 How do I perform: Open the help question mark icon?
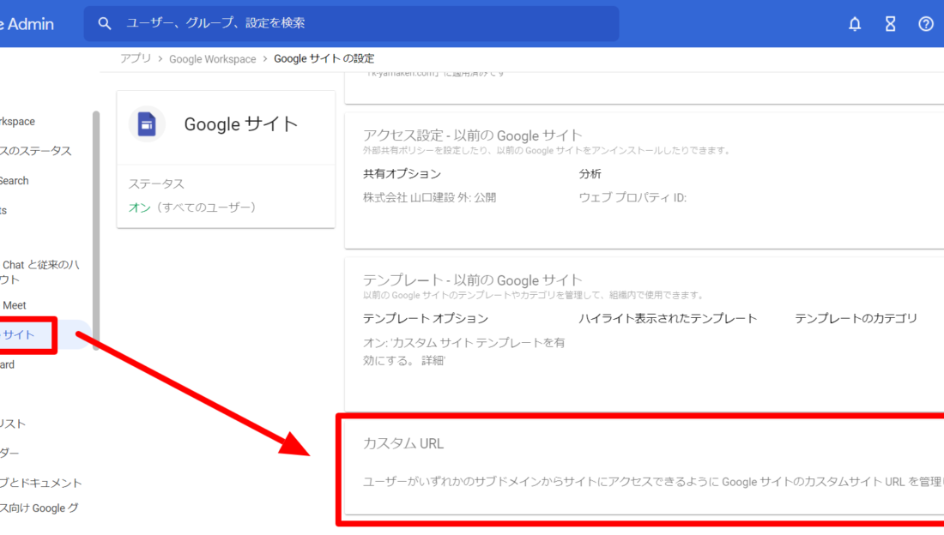926,24
